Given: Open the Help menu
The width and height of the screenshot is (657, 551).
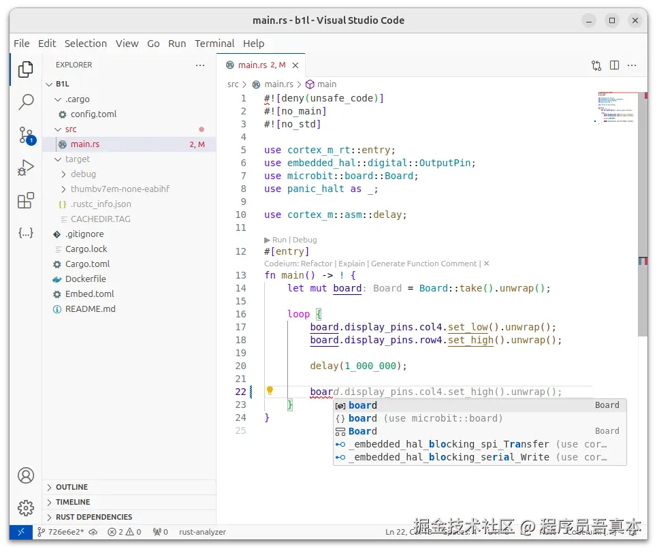Looking at the screenshot, I should (x=253, y=44).
